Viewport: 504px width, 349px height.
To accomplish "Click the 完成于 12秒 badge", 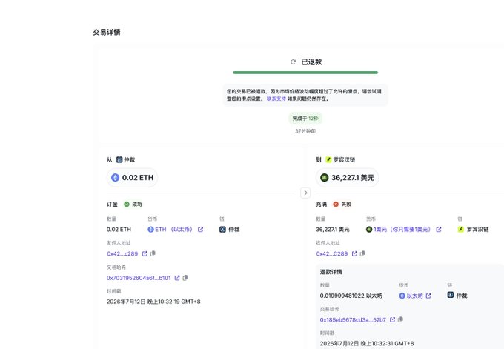I will coord(305,119).
